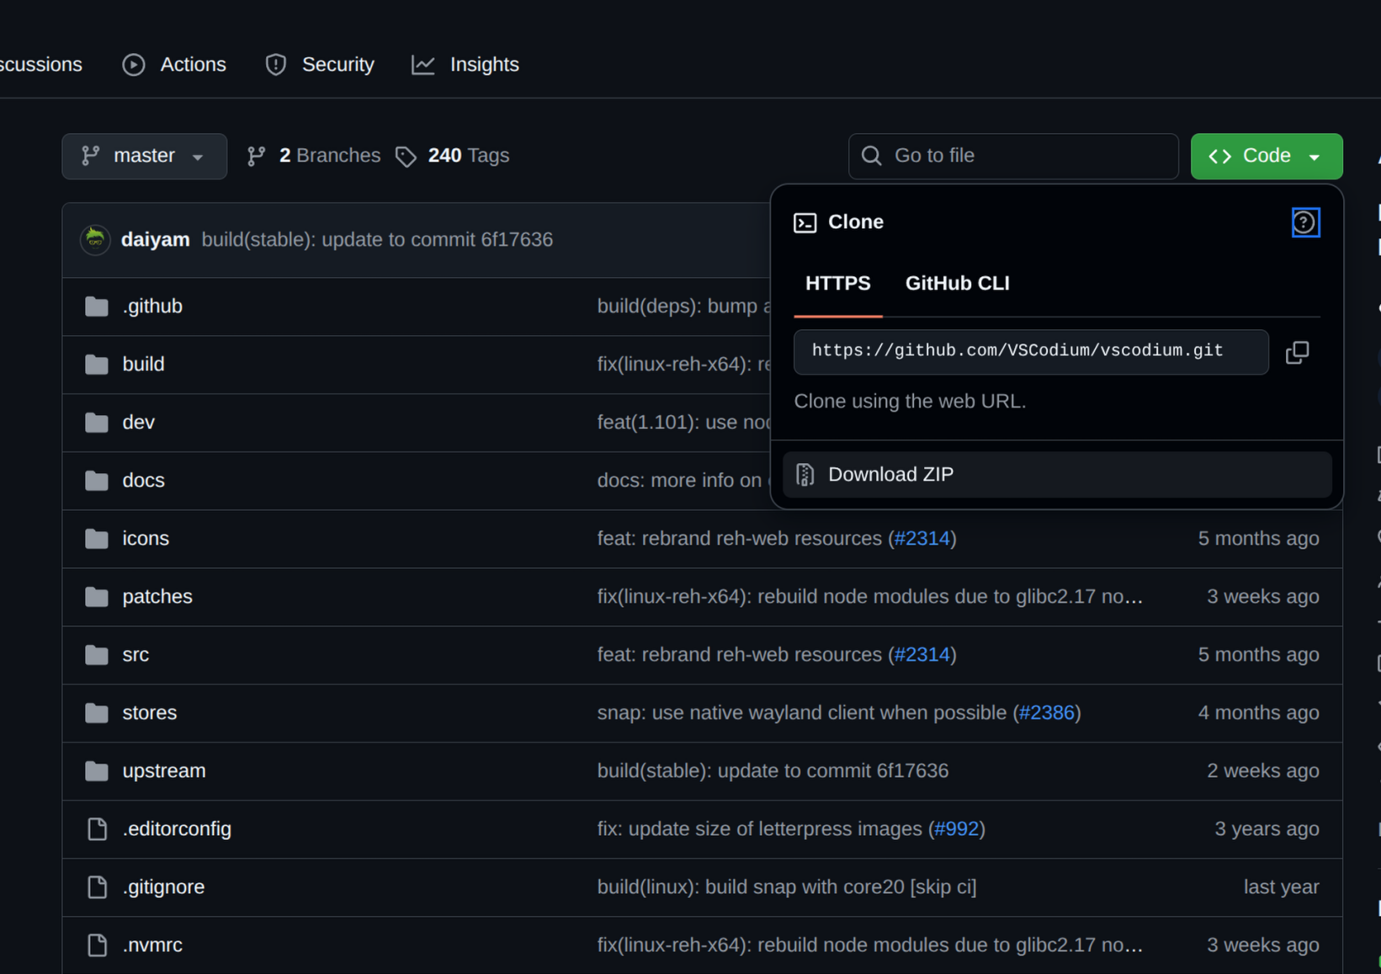This screenshot has width=1381, height=974.
Task: Open the wayland client commit message for stores
Action: [x=802, y=713]
